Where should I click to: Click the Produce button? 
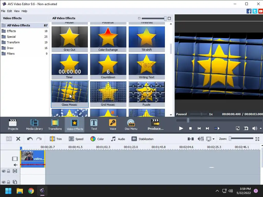point(155,125)
